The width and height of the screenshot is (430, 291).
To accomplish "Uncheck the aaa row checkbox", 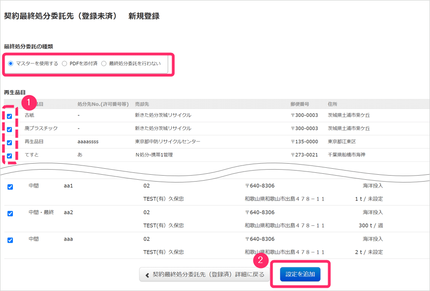I will [10, 240].
